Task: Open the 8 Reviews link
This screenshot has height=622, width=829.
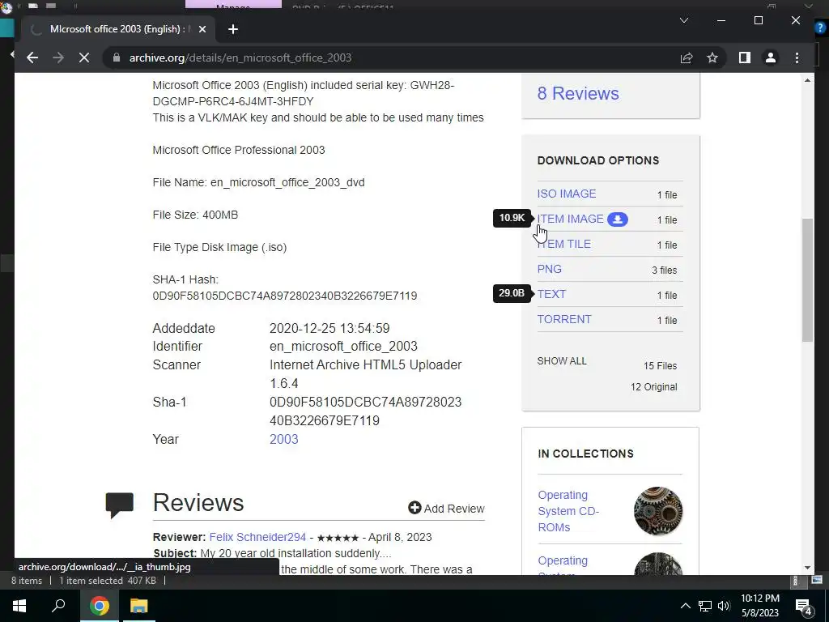Action: click(x=578, y=94)
